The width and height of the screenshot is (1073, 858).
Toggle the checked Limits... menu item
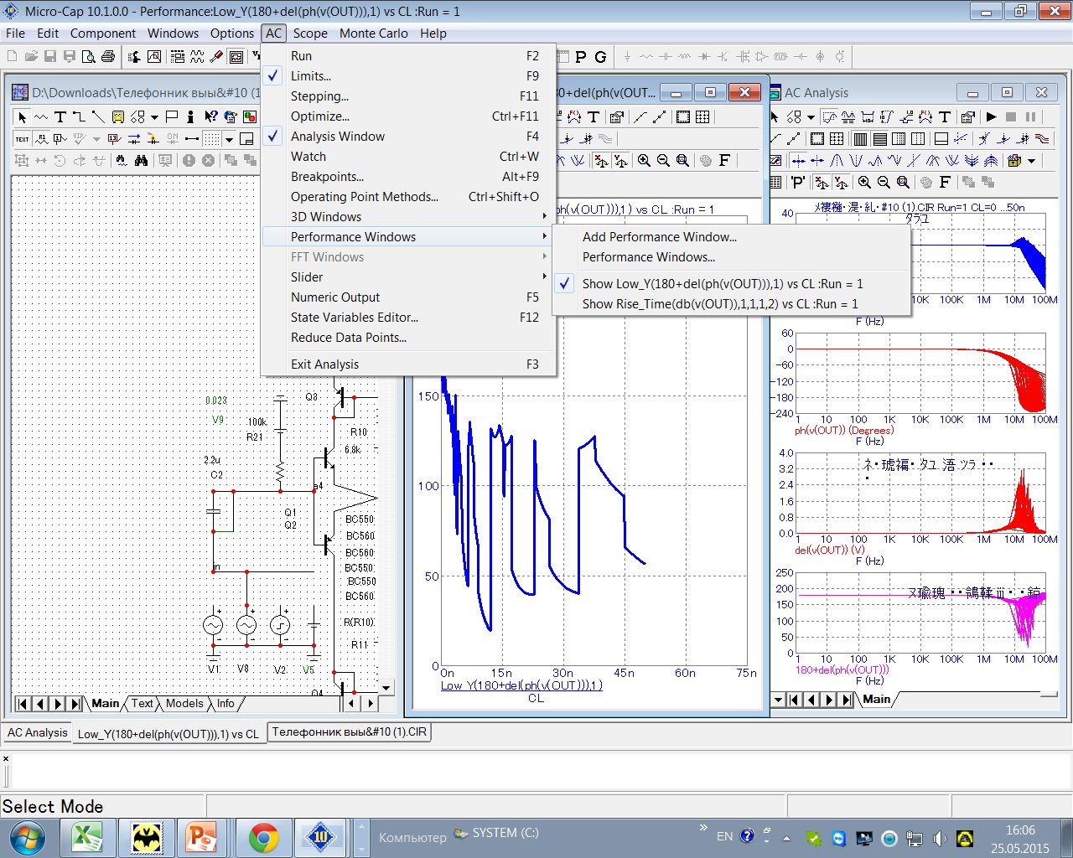coord(409,75)
